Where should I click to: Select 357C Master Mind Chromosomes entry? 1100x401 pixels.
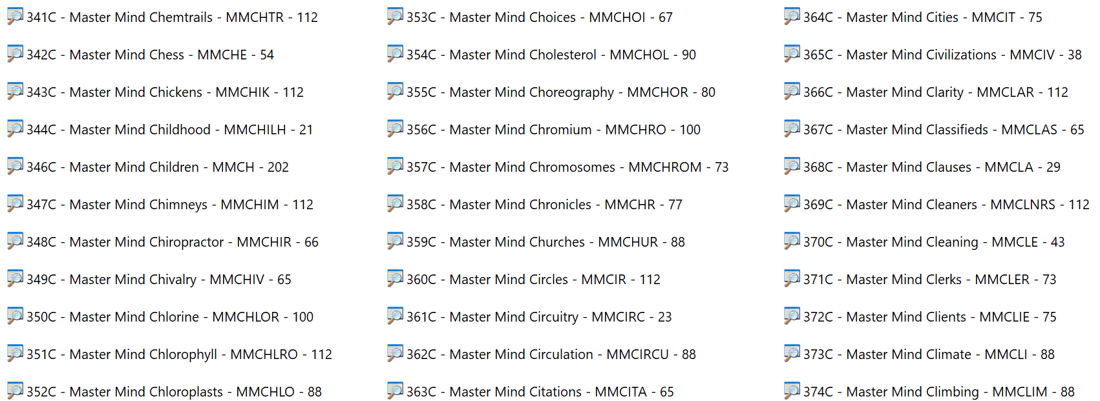[567, 167]
